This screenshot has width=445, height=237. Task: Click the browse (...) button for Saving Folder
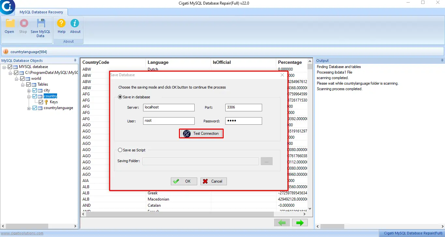click(266, 161)
